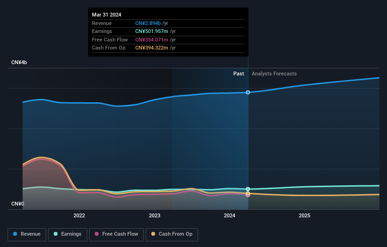This screenshot has width=387, height=247.
Task: Select the 2024 x-axis label
Action: (x=230, y=215)
